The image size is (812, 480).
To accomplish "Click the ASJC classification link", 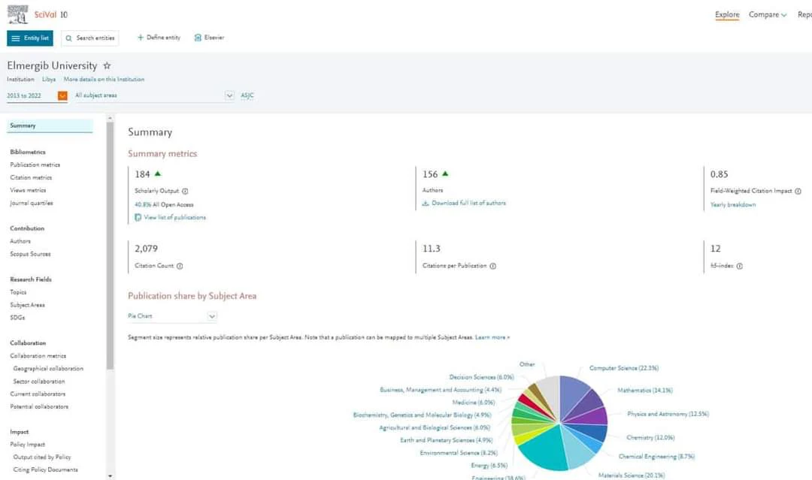I will (x=247, y=95).
